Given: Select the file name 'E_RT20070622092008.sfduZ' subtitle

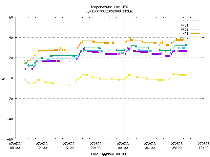Looking at the screenshot, I should (109, 11).
